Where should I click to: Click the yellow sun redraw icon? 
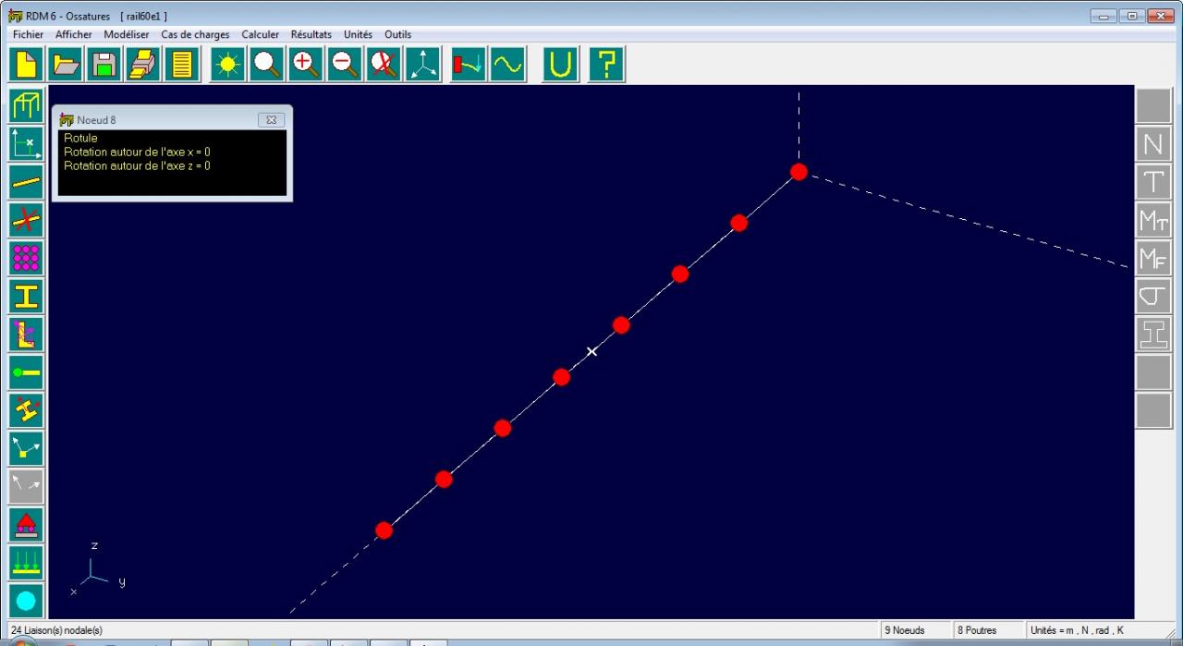[x=227, y=64]
